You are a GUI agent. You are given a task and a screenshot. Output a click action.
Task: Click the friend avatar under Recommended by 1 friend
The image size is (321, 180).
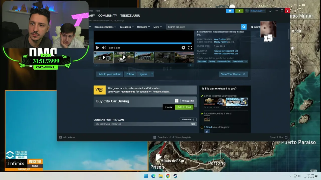[x=207, y=118]
